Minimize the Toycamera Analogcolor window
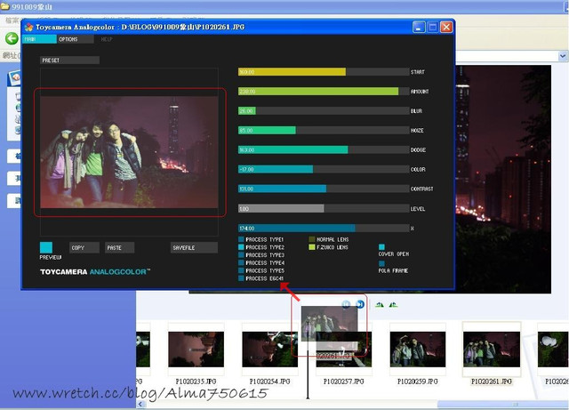This screenshot has width=569, height=410. point(419,28)
